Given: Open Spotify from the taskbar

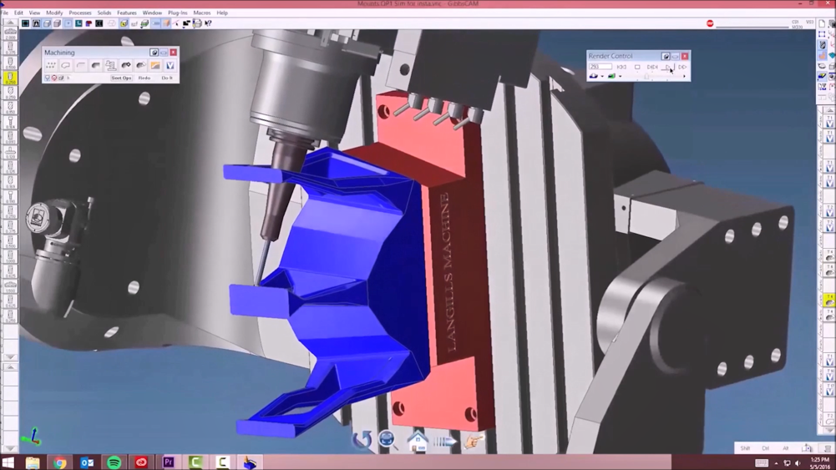Looking at the screenshot, I should 114,462.
